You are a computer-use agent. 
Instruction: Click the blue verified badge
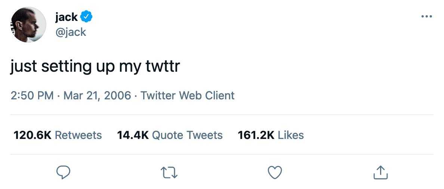pos(87,17)
